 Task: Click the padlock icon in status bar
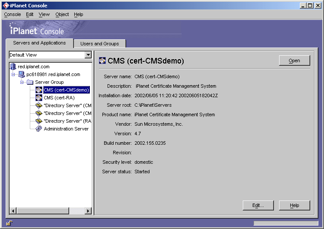[10, 223]
